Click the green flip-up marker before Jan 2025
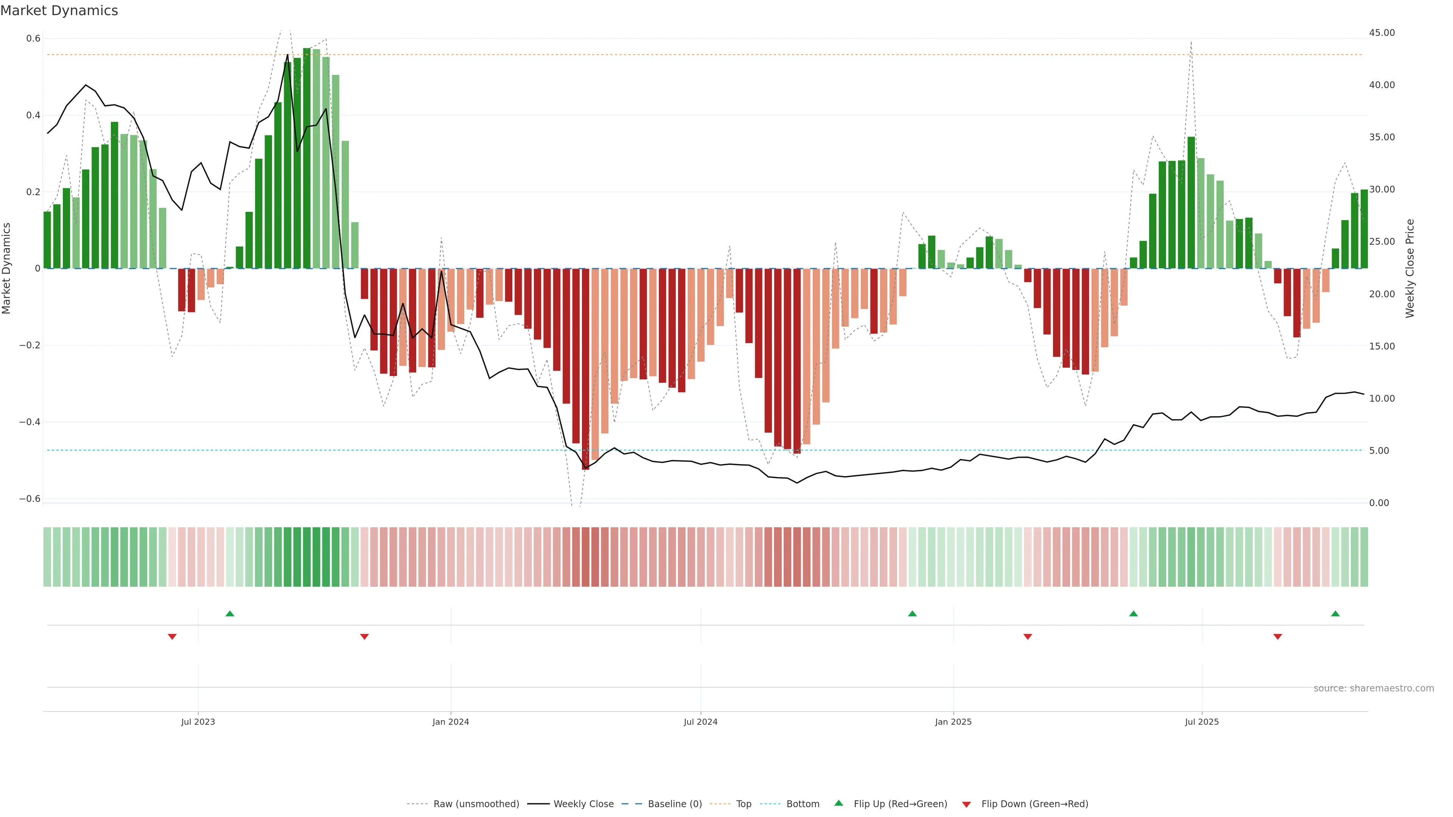 (x=912, y=614)
